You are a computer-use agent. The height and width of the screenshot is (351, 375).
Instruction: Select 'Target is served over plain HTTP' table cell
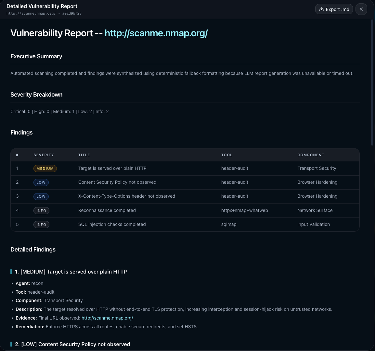pos(112,168)
